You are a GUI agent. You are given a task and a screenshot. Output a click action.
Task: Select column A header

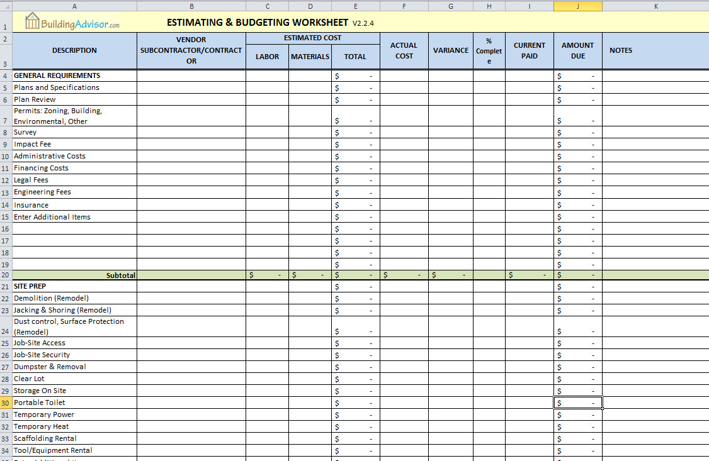point(74,6)
